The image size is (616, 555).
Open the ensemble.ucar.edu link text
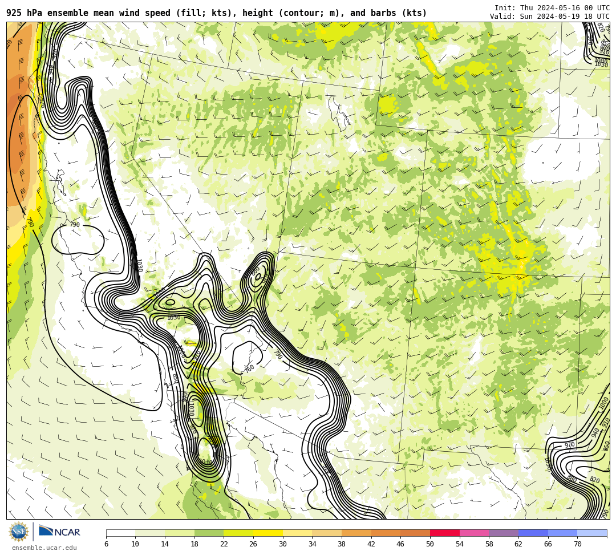(x=44, y=548)
